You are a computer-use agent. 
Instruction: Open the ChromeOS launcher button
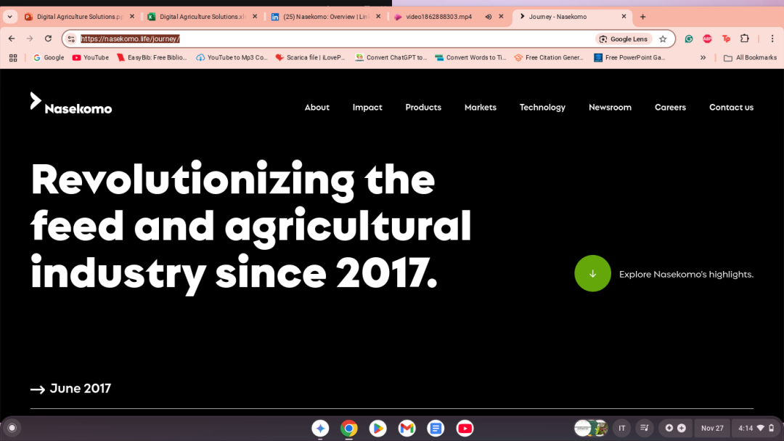click(x=12, y=428)
